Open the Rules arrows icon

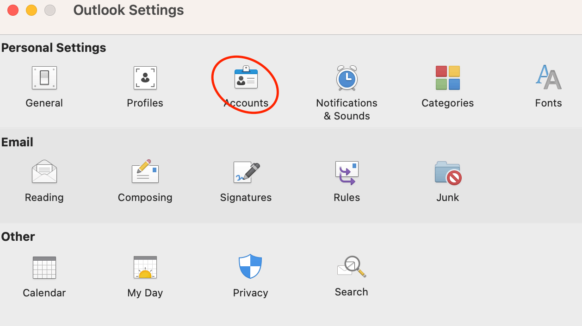click(347, 173)
